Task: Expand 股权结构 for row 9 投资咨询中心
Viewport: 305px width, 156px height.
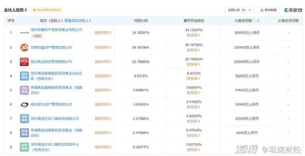Action: (103, 147)
